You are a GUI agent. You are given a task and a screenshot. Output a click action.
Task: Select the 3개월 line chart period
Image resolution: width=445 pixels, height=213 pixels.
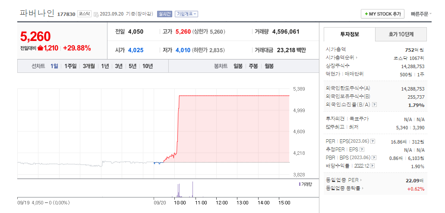89,66
